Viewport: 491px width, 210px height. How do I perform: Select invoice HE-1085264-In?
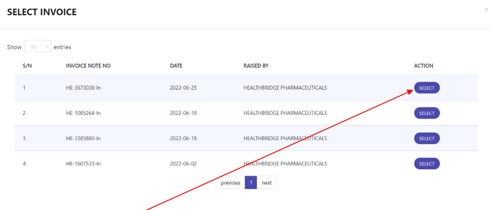427,113
